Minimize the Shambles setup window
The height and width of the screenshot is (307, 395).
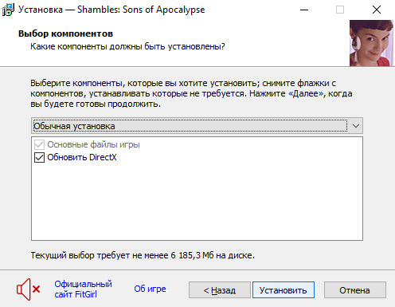click(304, 10)
